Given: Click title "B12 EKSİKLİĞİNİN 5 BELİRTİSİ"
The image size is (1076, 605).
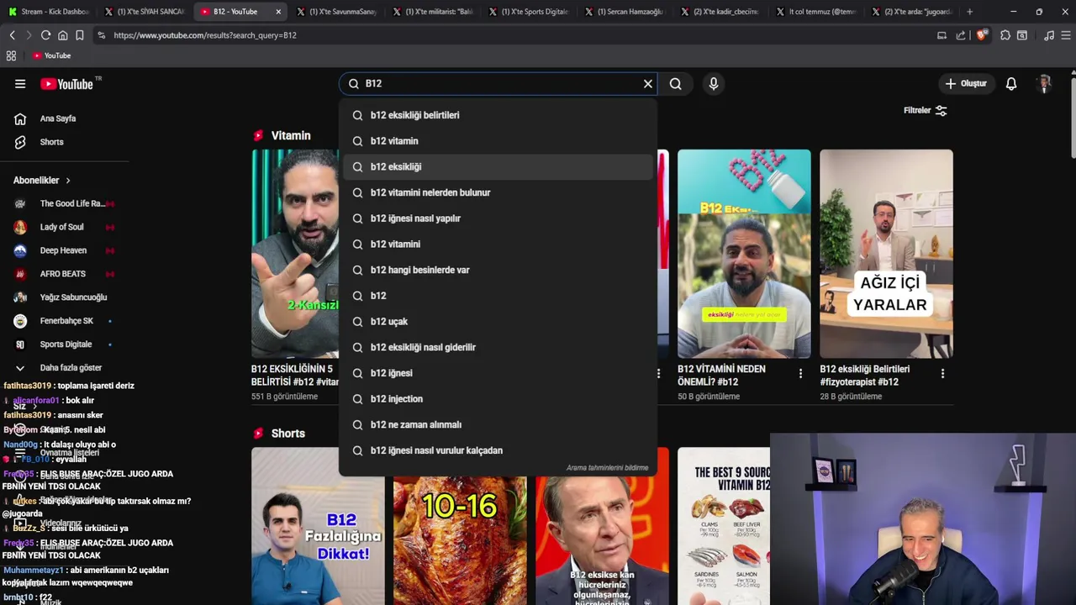Looking at the screenshot, I should pos(294,376).
